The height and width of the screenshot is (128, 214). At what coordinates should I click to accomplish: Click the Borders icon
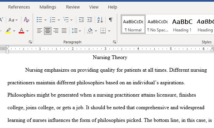click(x=103, y=31)
